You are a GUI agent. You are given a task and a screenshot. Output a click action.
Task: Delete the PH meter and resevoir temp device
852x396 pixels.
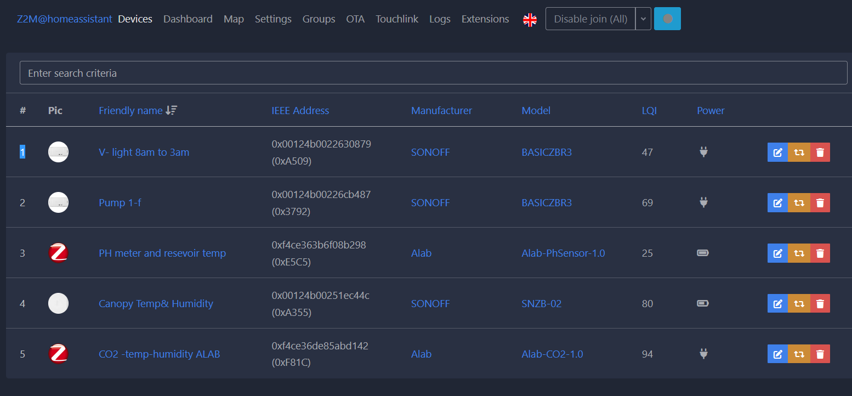point(820,253)
